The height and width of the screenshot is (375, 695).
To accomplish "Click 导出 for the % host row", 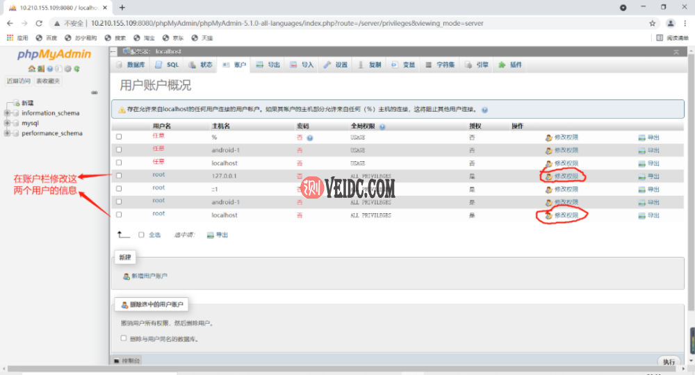I will (x=648, y=137).
